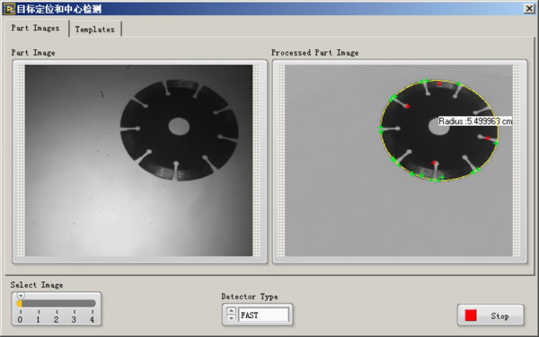Decrement Detector Type with down arrow
Image resolution: width=539 pixels, height=337 pixels.
232,318
